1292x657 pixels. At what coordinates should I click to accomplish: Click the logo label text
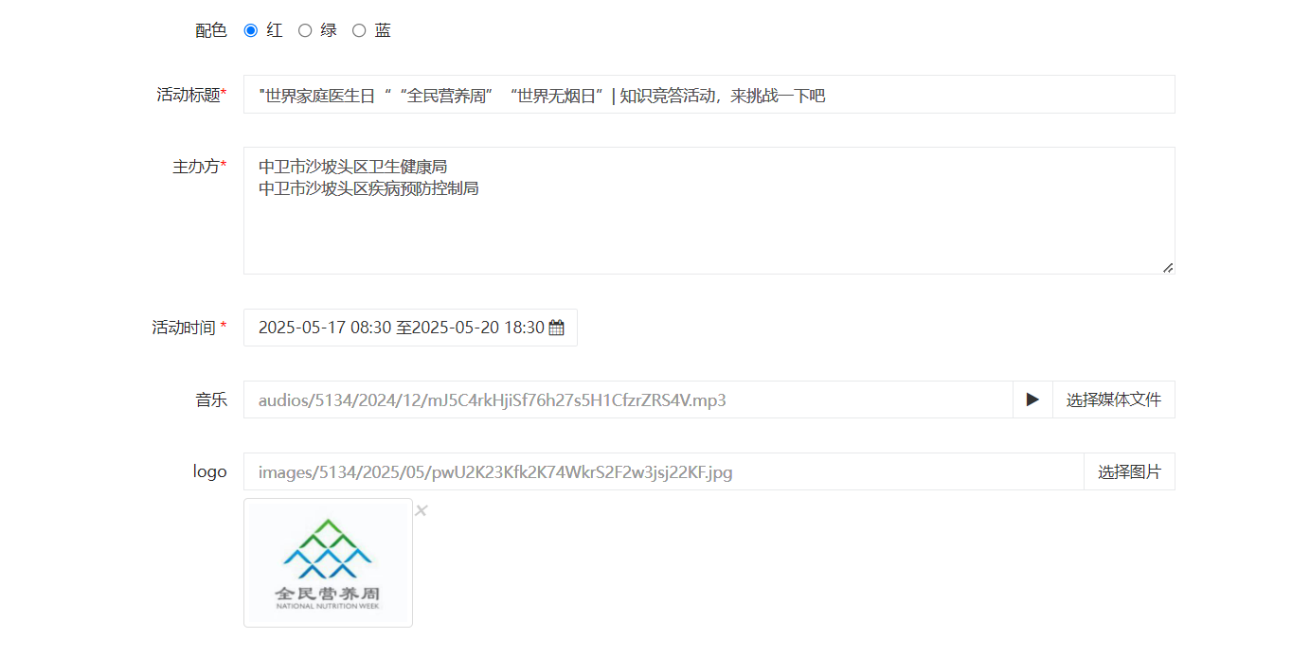pos(209,471)
